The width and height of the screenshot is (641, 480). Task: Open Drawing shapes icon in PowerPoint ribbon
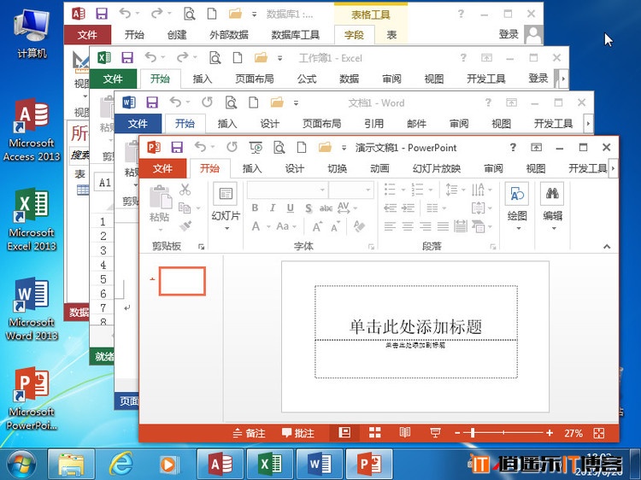tap(517, 194)
